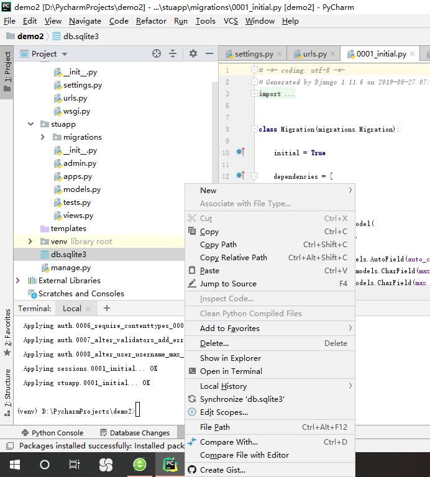The height and width of the screenshot is (477, 430).
Task: Click db.sqlite3 breadcrumb in navigation bar
Action: (75, 37)
